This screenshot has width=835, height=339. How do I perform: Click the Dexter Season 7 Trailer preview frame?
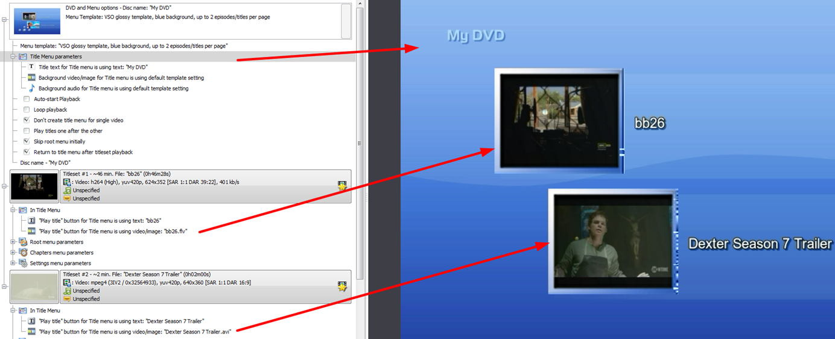point(613,241)
